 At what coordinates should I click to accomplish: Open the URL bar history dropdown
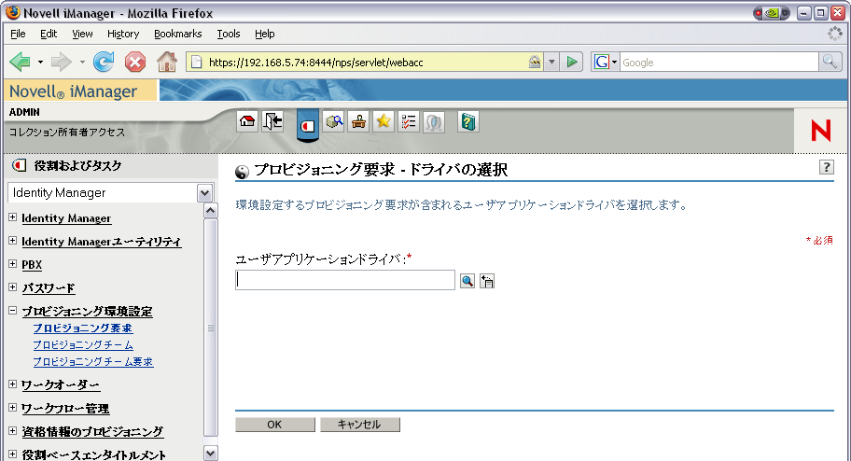coord(551,62)
